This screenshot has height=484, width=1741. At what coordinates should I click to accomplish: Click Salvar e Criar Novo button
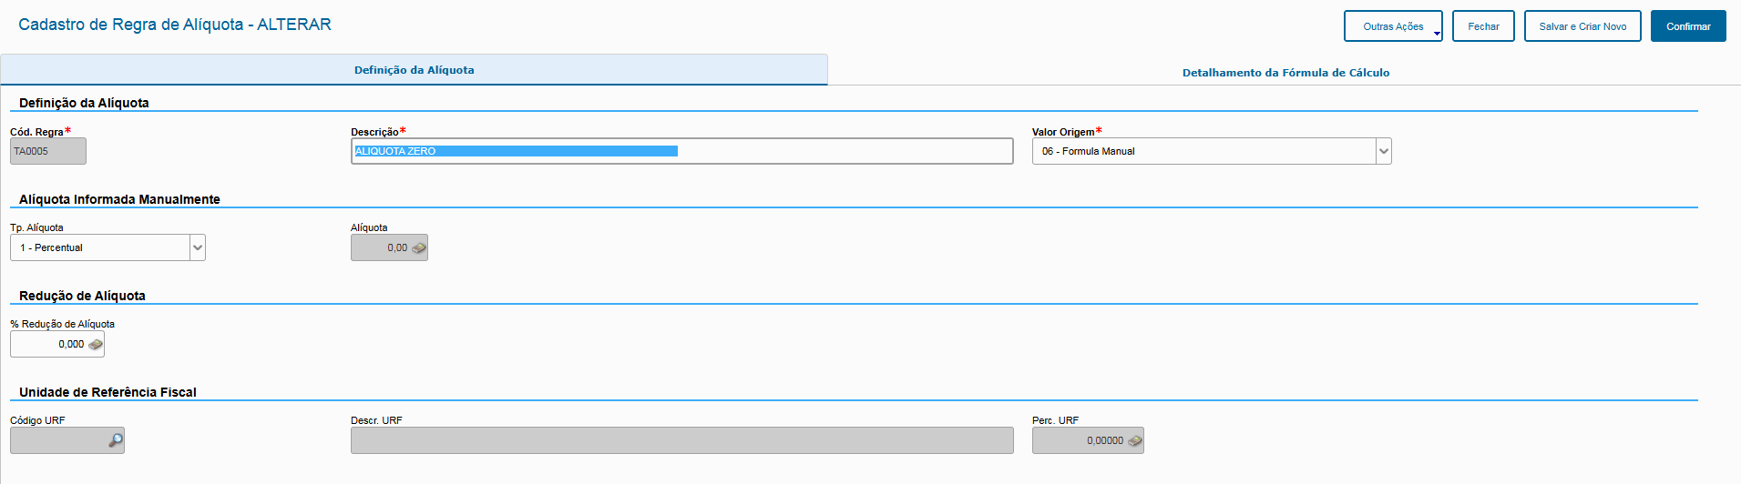(1582, 26)
